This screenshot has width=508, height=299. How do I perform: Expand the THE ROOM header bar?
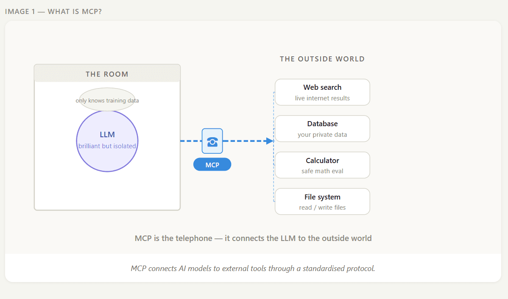click(107, 73)
